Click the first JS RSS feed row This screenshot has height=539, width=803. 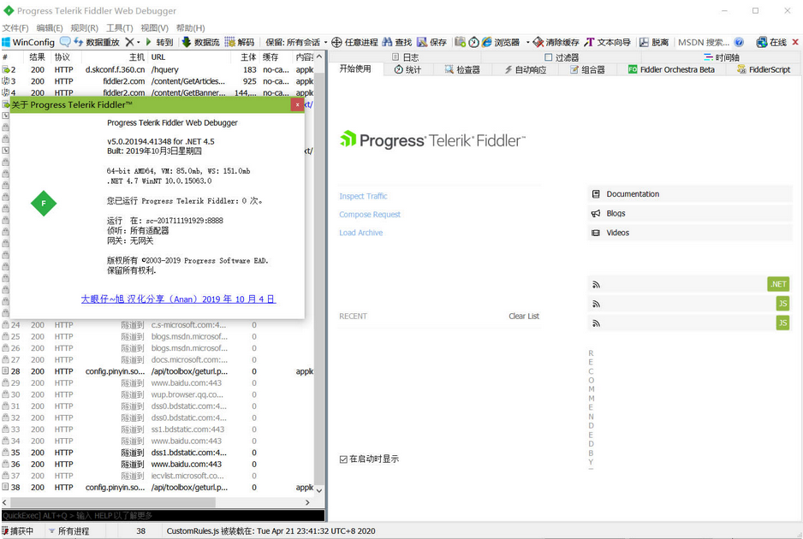pos(689,304)
